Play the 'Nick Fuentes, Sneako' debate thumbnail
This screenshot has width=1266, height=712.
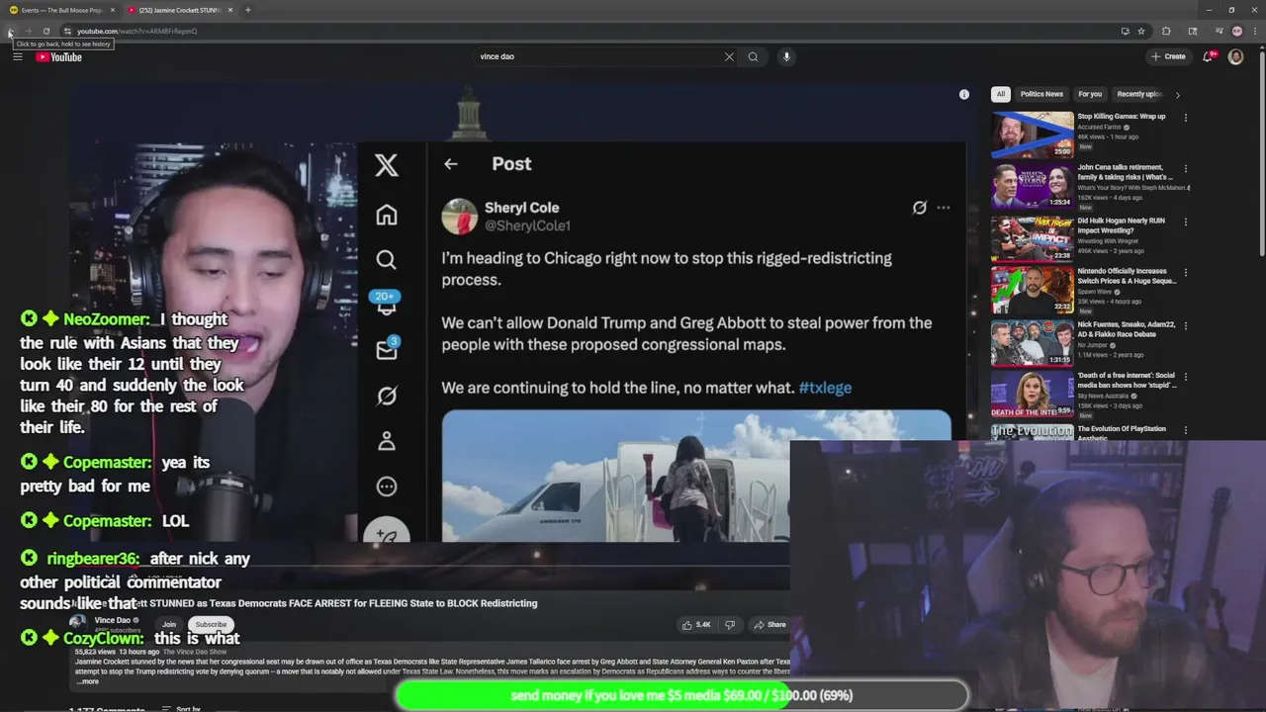1033,342
